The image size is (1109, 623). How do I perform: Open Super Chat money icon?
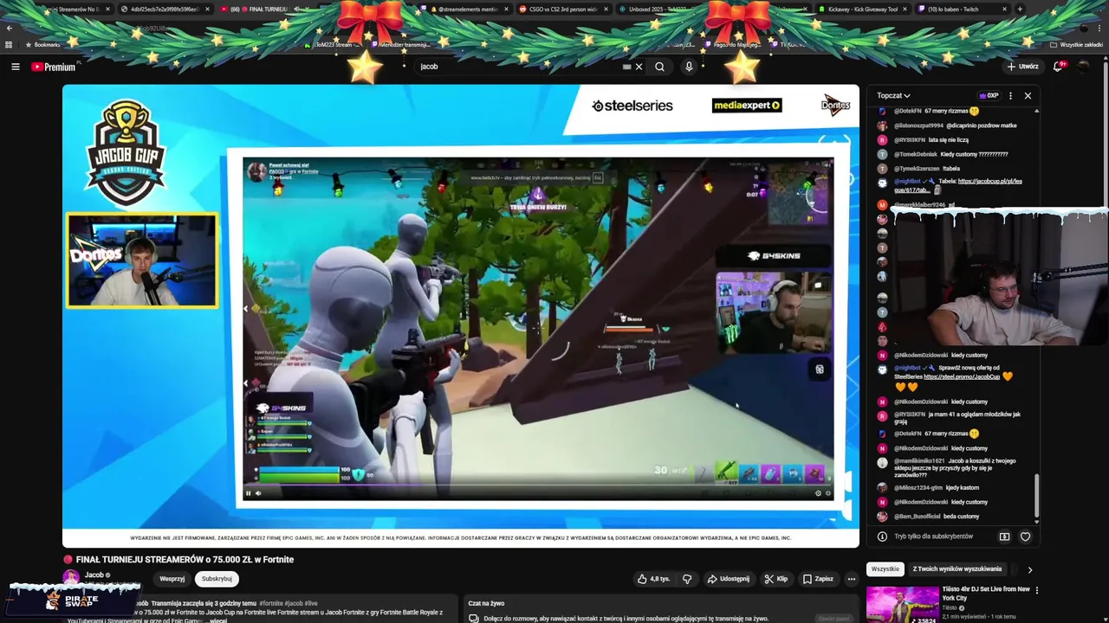point(1004,536)
